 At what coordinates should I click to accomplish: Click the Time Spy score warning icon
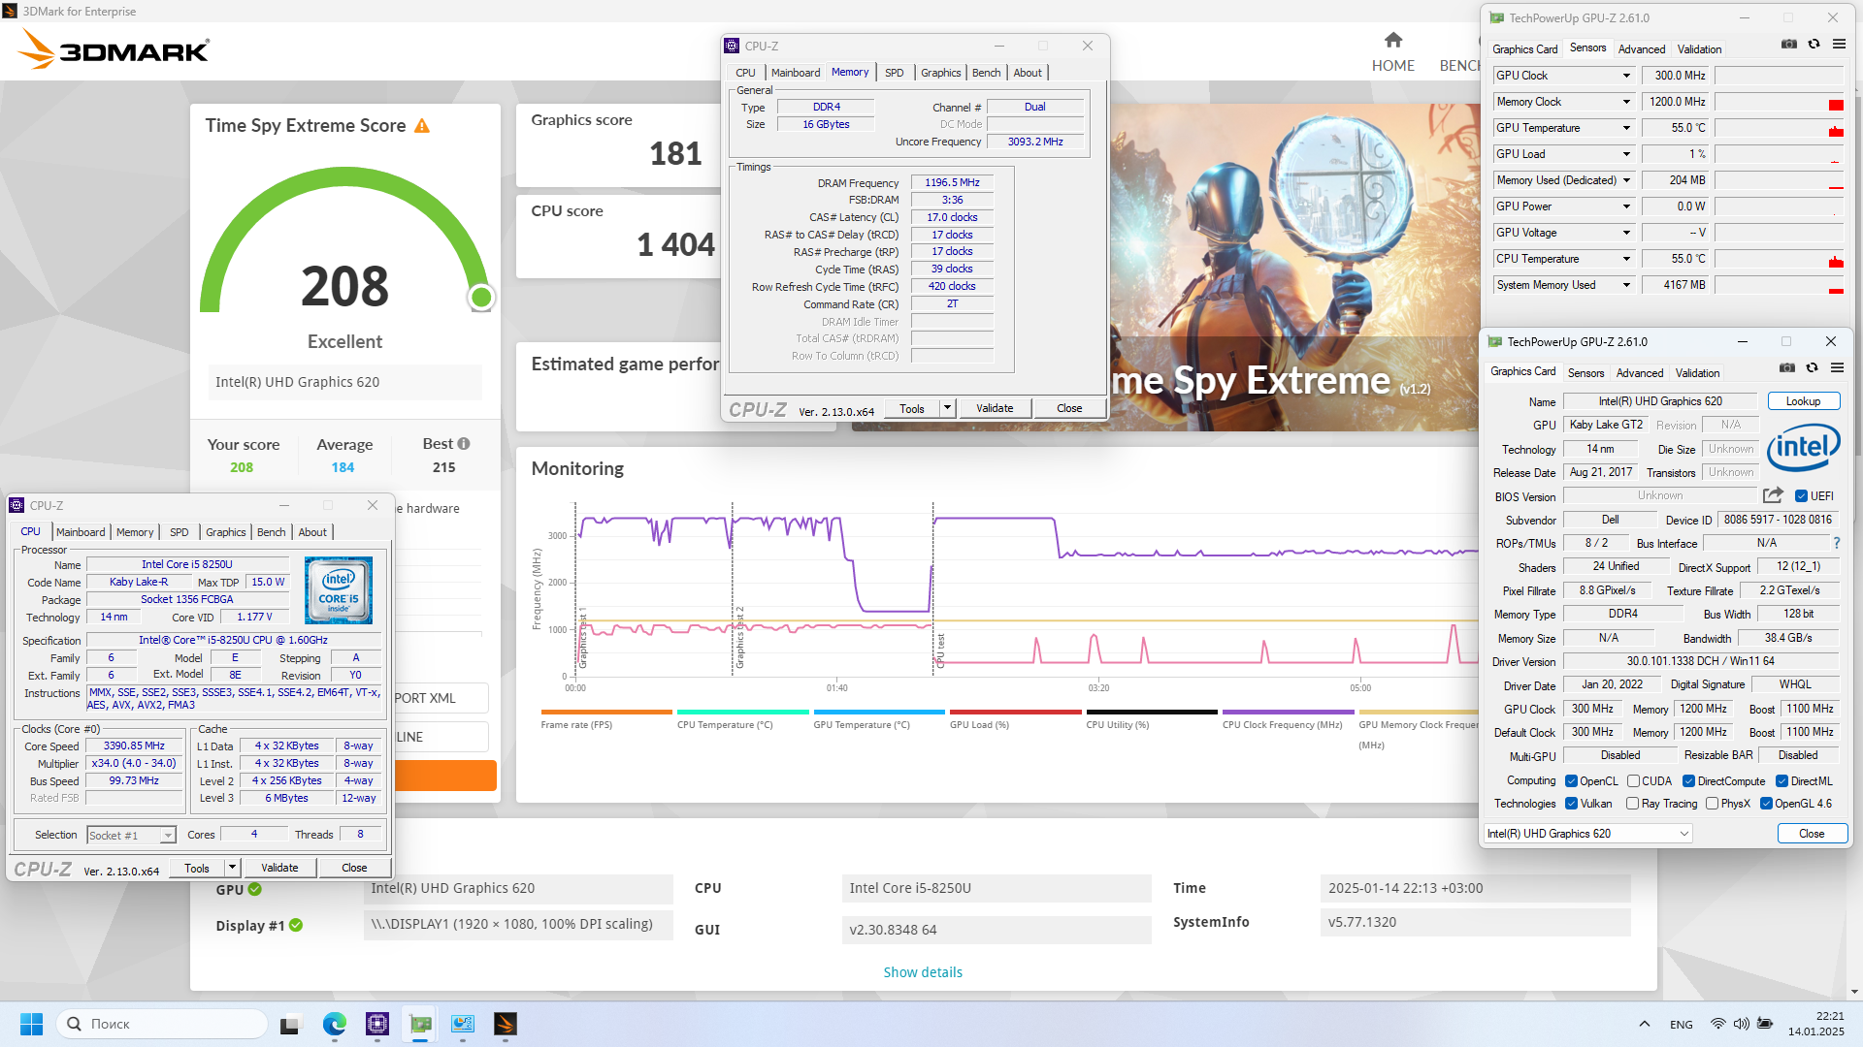422,126
